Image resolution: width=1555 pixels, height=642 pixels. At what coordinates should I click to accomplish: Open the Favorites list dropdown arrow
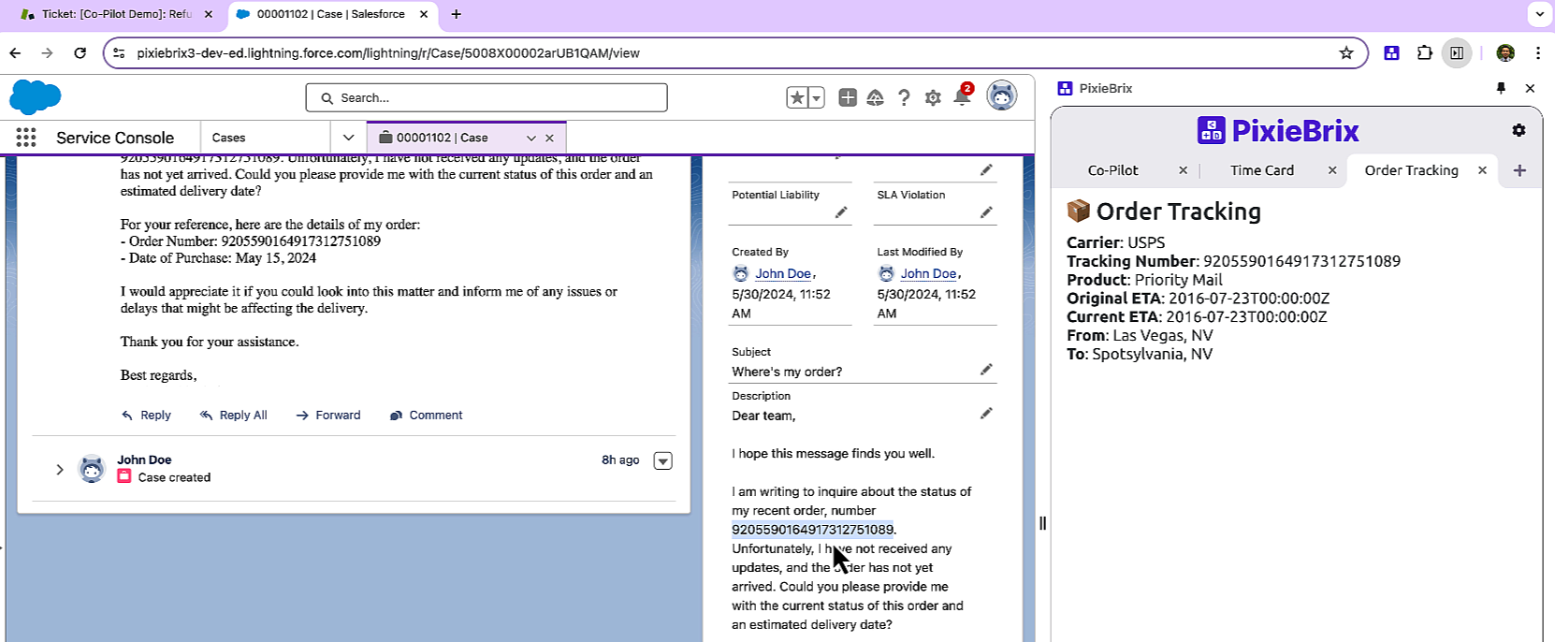click(x=817, y=97)
